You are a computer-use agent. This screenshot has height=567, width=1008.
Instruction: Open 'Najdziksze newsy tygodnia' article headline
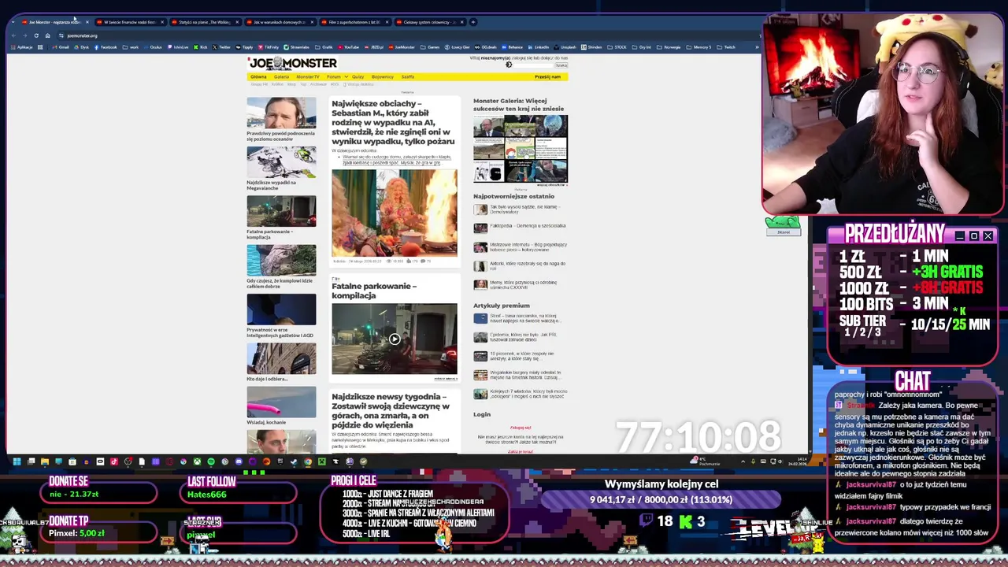click(x=391, y=409)
